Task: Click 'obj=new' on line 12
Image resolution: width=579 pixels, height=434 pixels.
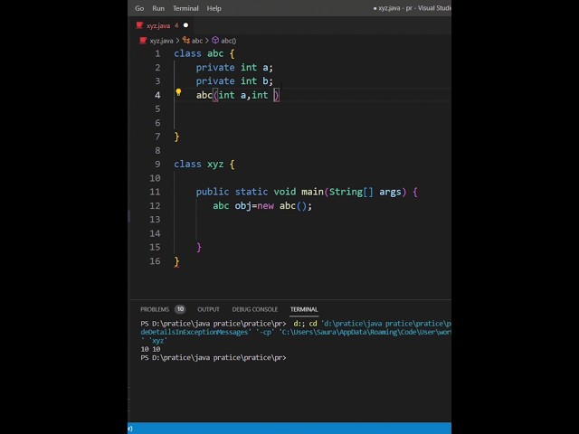Action: coord(254,206)
